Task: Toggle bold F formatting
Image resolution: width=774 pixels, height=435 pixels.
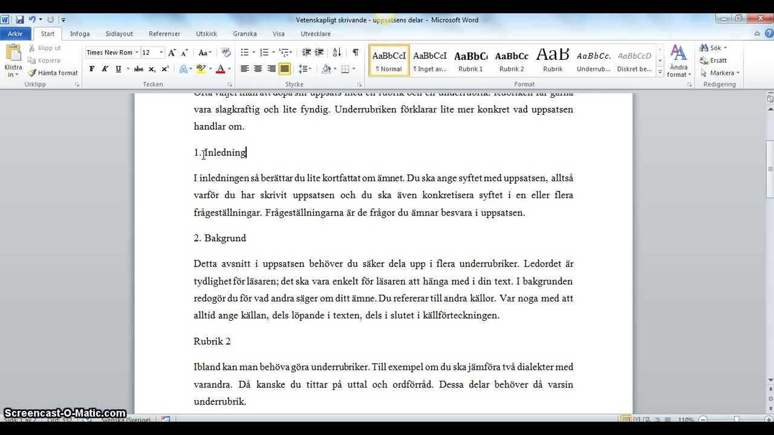Action: click(92, 69)
